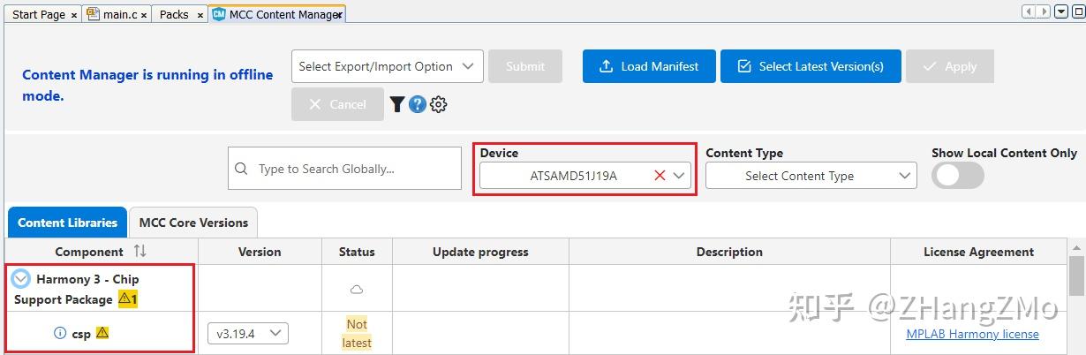
Task: Close the Packs tab
Action: [200, 15]
